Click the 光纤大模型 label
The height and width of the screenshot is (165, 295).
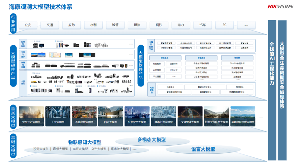click(80, 149)
